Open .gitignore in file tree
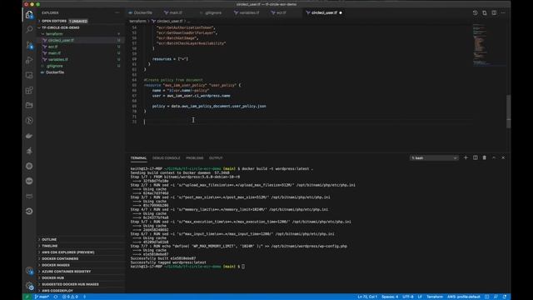Viewport: 533px width, 300px height. pyautogui.click(x=81, y=66)
